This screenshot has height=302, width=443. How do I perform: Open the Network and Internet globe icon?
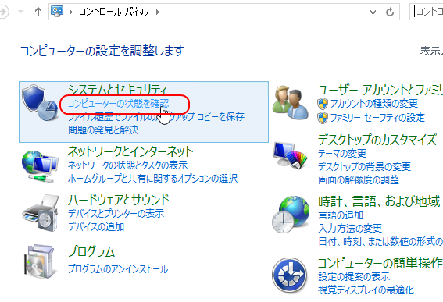[x=40, y=166]
